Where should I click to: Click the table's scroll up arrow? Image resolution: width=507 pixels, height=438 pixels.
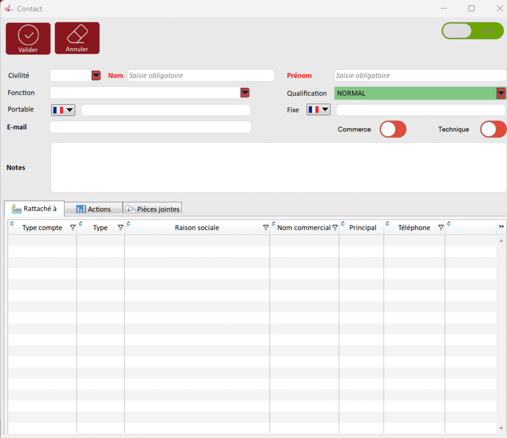[x=501, y=240]
